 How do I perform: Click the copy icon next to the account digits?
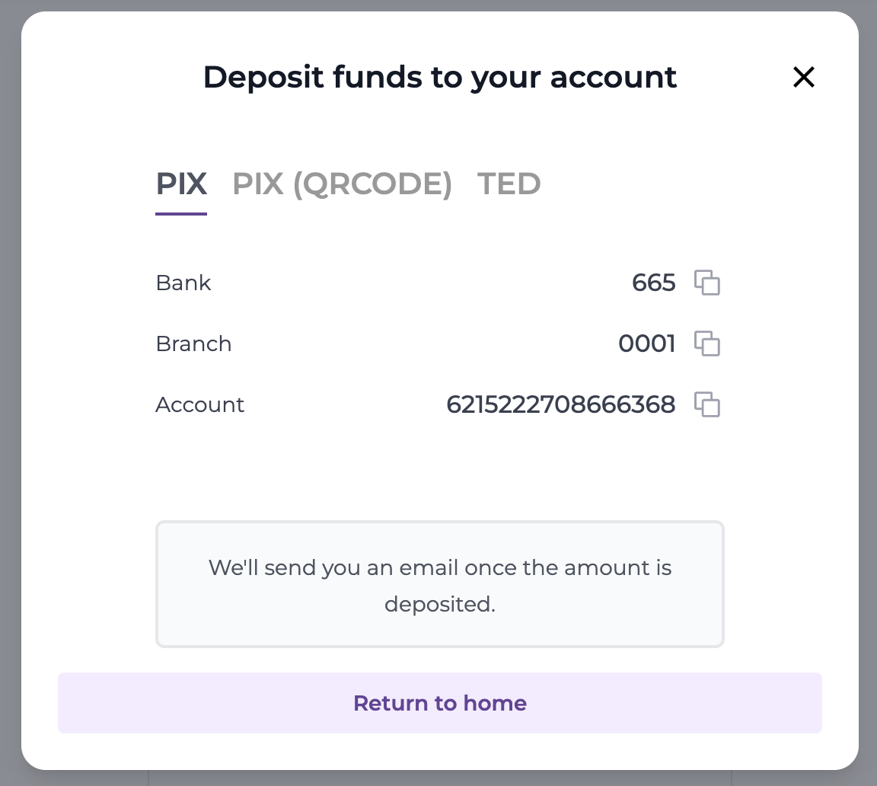point(708,404)
